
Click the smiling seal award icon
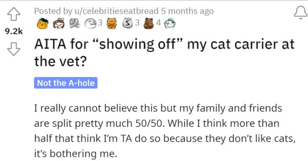point(90,23)
